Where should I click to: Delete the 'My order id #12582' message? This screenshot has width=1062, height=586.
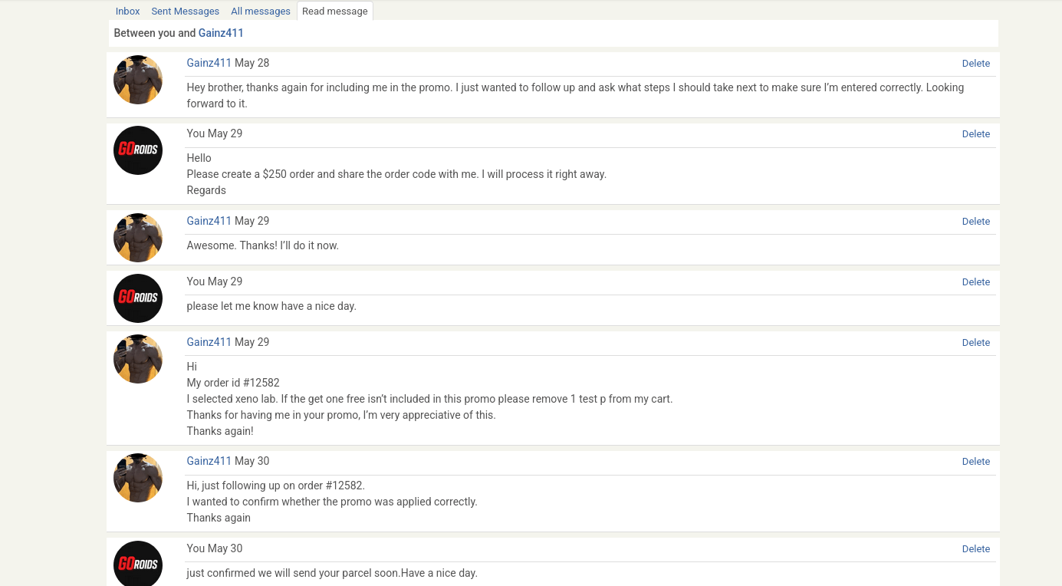pyautogui.click(x=976, y=343)
